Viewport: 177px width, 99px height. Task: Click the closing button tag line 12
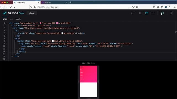pyautogui.click(x=21, y=51)
